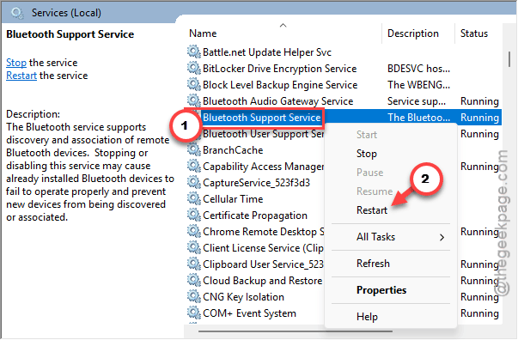Click the horizontal scrollbar below the services list
Screen dimensions: 518x340
pyautogui.click(x=295, y=331)
